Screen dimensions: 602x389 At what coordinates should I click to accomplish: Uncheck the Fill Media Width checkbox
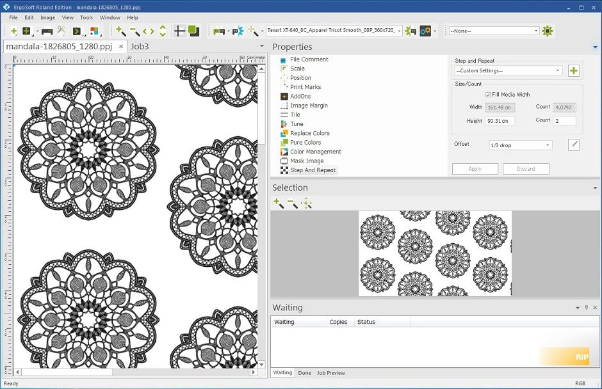(x=487, y=95)
